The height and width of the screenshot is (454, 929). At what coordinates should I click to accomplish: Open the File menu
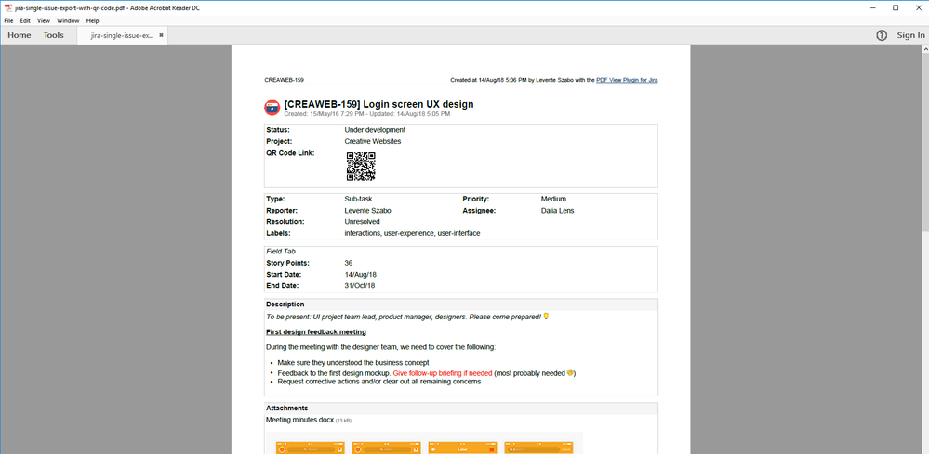pos(8,20)
